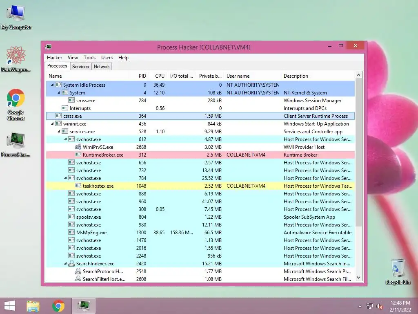This screenshot has width=418, height=314.
Task: Open My Computer desktop icon
Action: pos(16,17)
